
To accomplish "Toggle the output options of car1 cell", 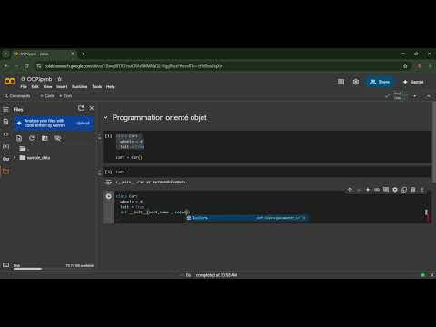I will (x=108, y=183).
